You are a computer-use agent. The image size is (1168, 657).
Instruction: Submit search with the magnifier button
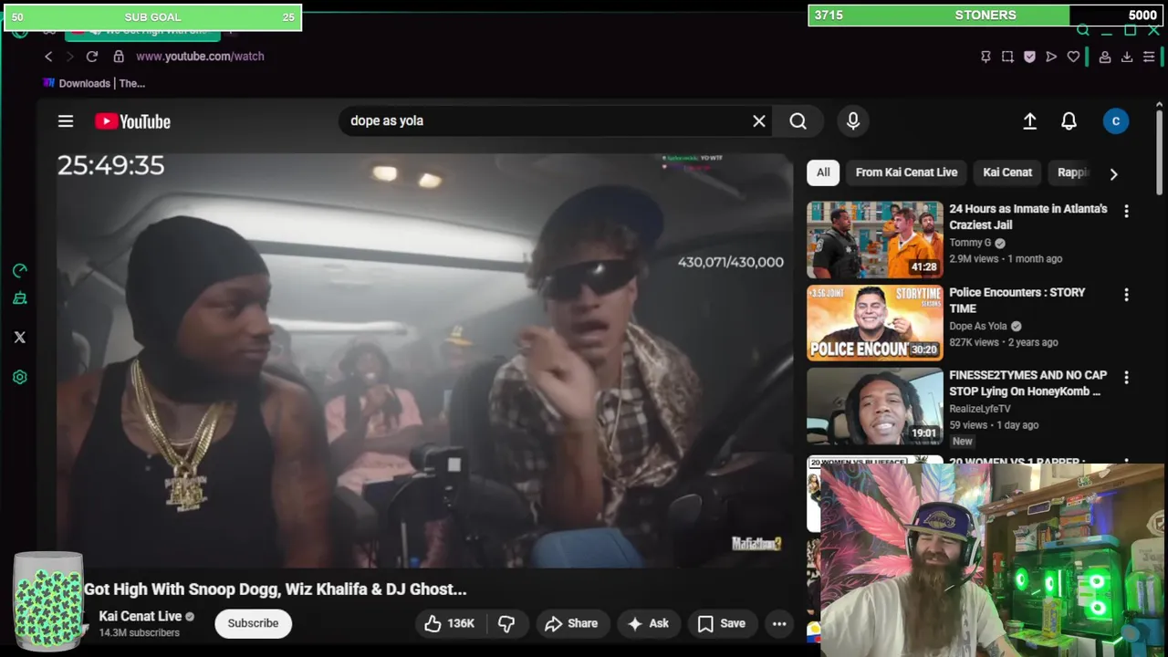[x=798, y=120]
